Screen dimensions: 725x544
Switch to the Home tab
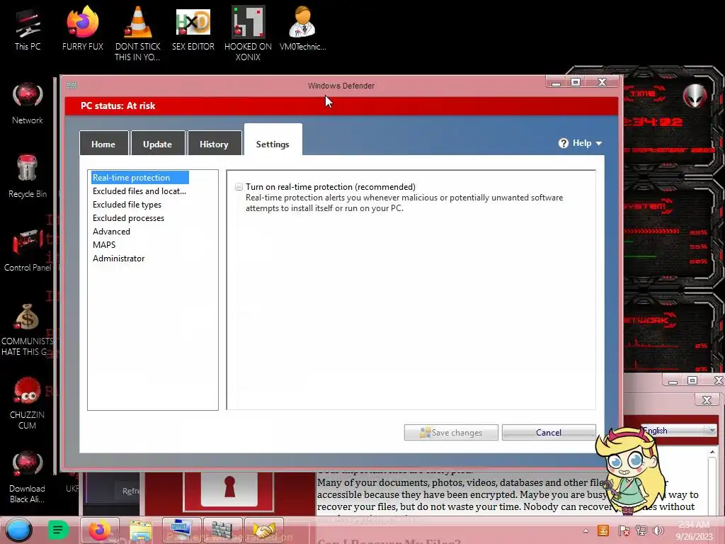click(x=103, y=144)
